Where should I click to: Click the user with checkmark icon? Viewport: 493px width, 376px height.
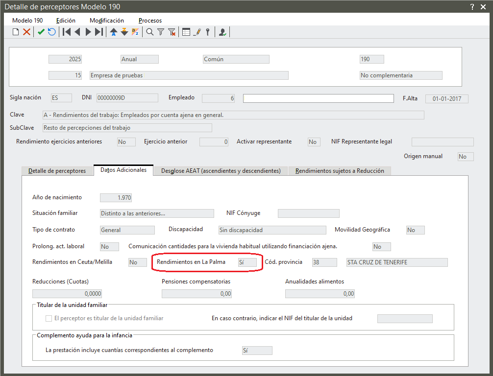pyautogui.click(x=223, y=32)
